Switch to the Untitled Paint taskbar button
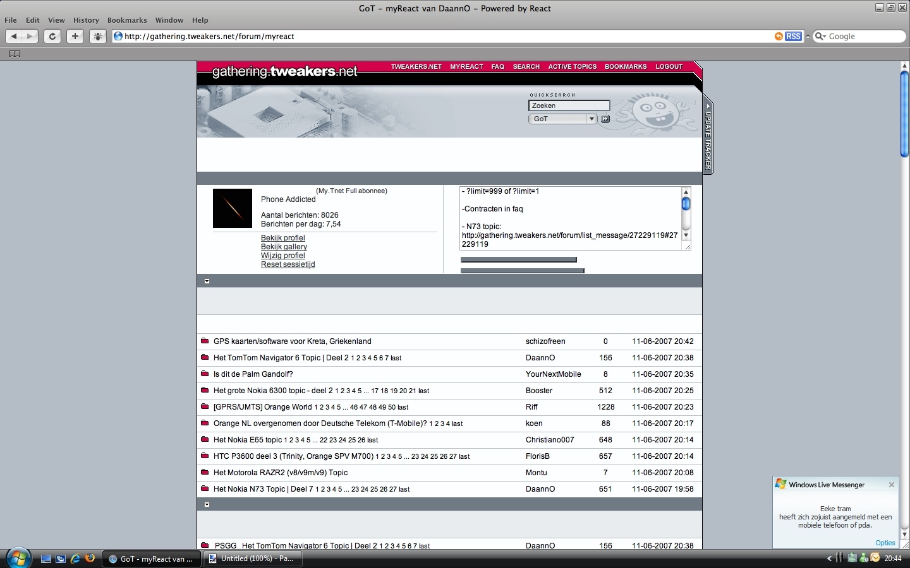The width and height of the screenshot is (910, 568). pyautogui.click(x=252, y=559)
